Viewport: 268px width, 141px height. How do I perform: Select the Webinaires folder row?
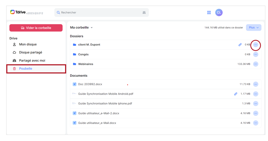[166, 64]
